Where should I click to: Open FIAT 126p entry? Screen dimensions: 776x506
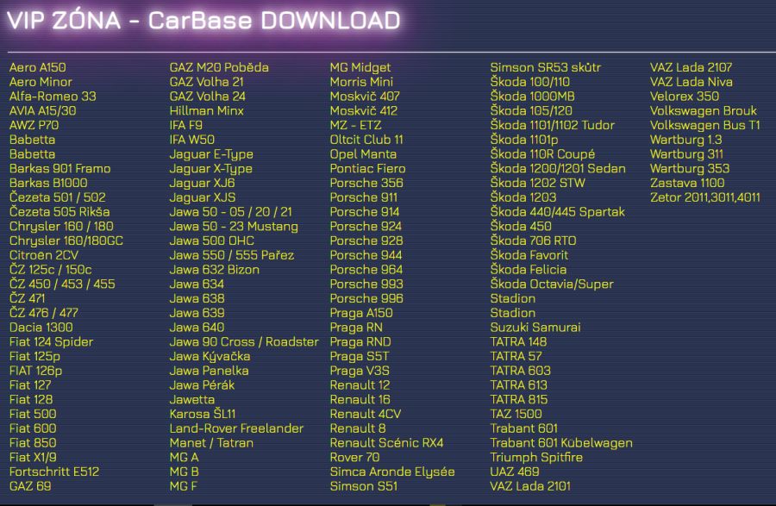pyautogui.click(x=35, y=371)
